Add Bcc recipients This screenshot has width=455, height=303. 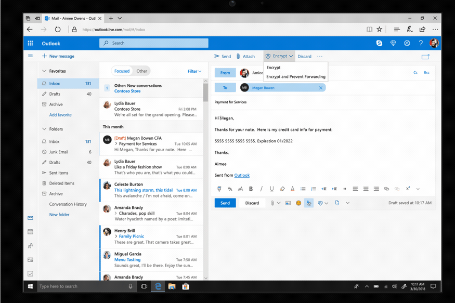(x=426, y=72)
